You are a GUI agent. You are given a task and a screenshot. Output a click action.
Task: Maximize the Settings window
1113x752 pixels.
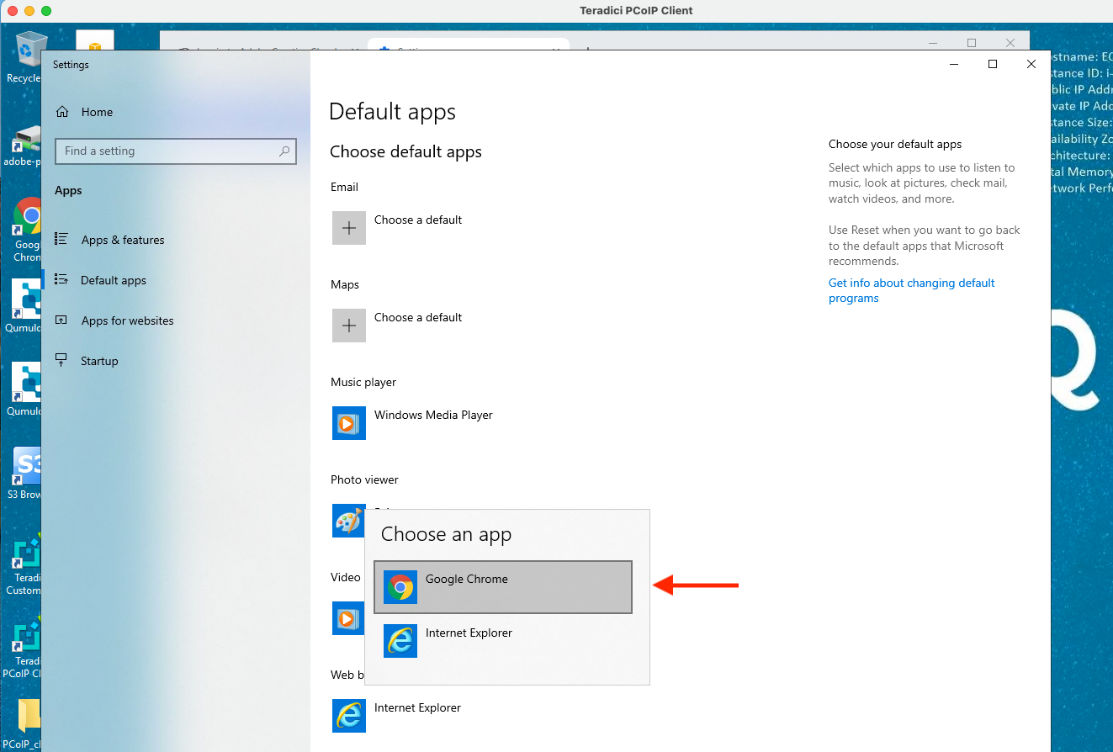(993, 65)
